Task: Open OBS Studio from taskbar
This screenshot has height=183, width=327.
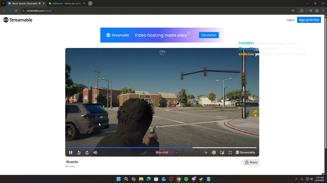Action: (x=171, y=179)
